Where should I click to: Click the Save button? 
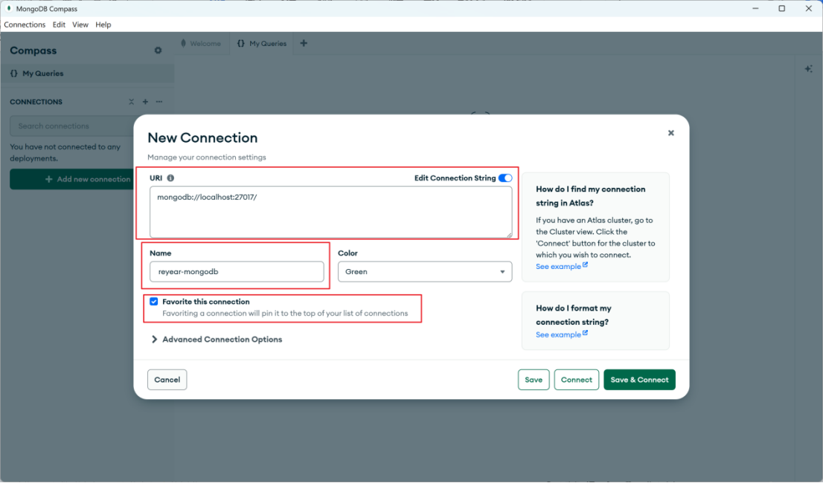534,380
